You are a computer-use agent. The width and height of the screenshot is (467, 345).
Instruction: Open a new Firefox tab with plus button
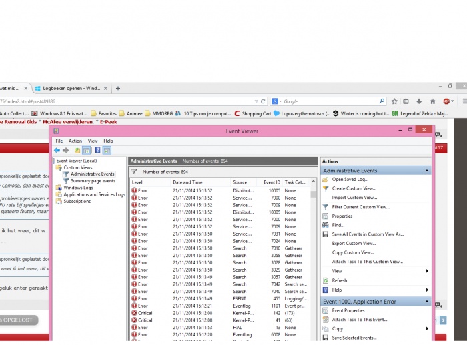[118, 88]
